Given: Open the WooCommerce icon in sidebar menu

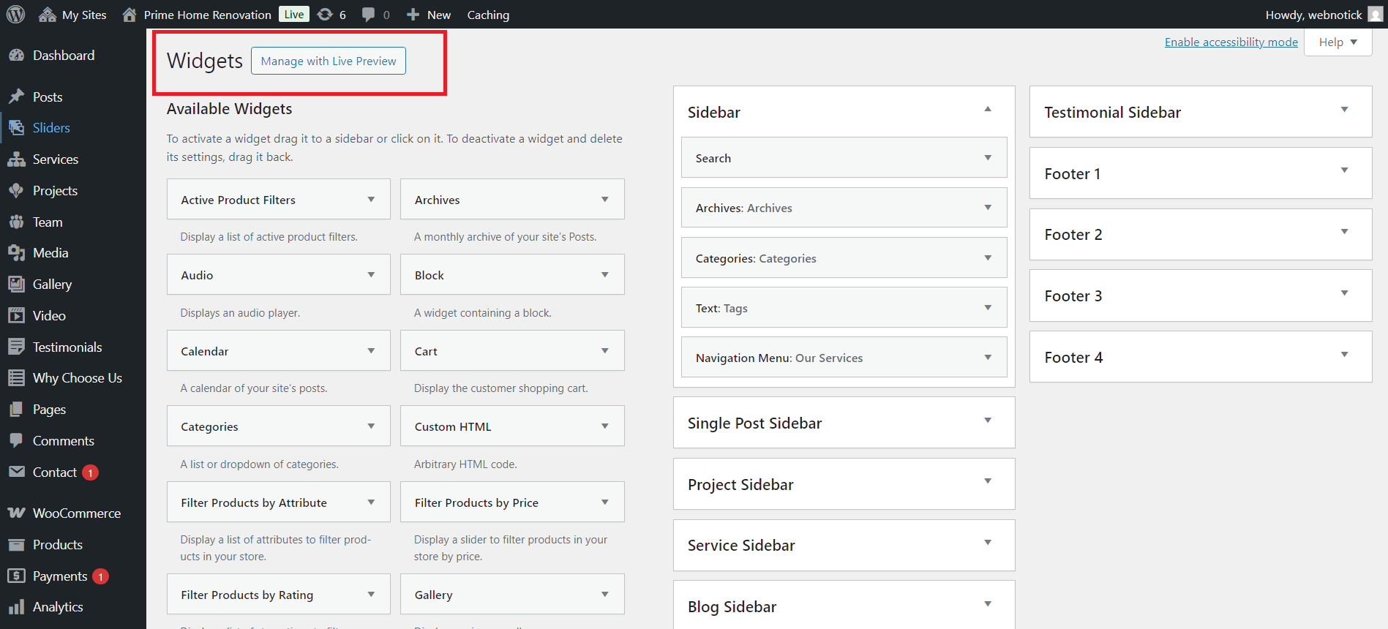Looking at the screenshot, I should [16, 513].
